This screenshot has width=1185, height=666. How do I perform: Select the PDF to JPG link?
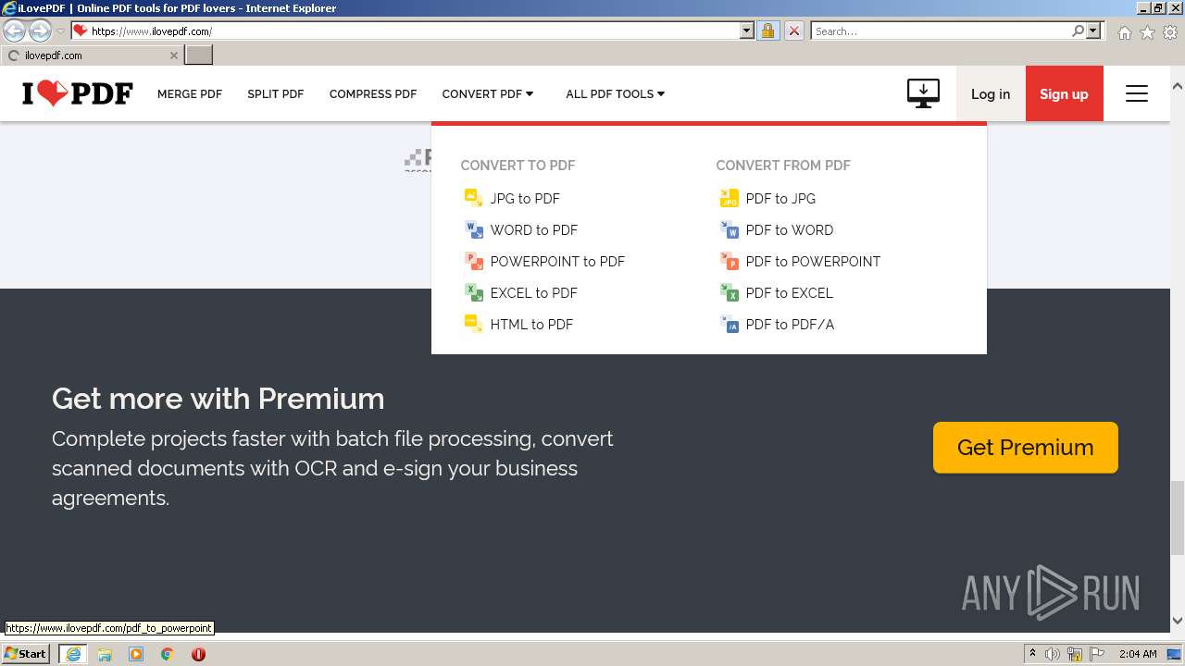pyautogui.click(x=780, y=198)
